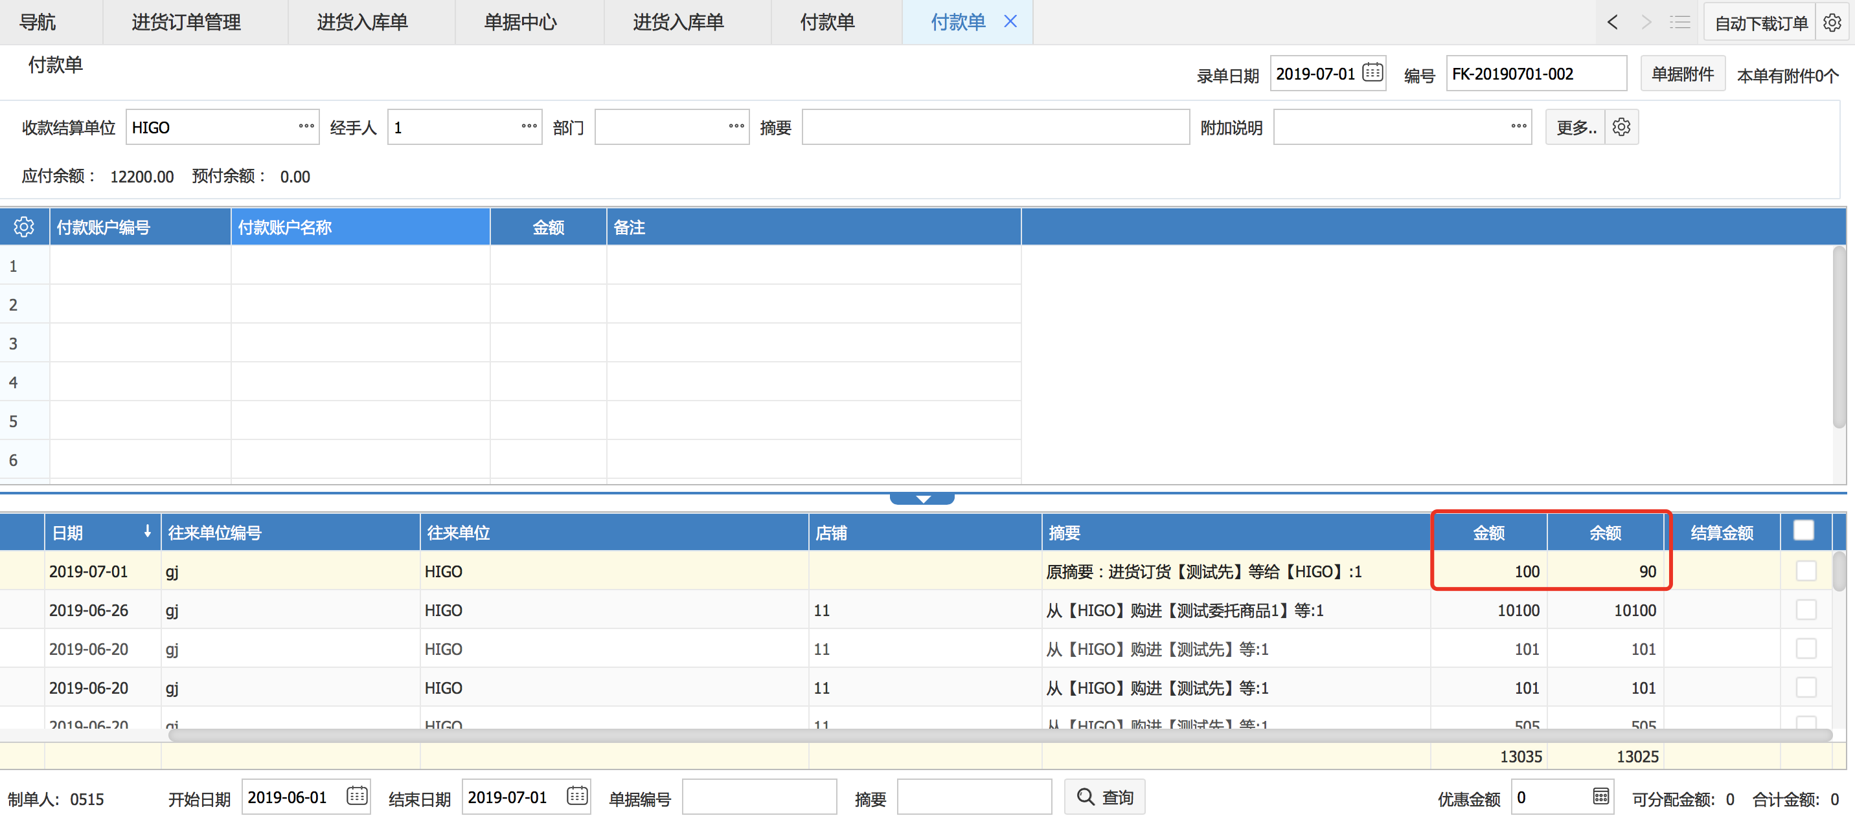The height and width of the screenshot is (818, 1855).
Task: Click the column settings gear in table header
Action: point(24,227)
